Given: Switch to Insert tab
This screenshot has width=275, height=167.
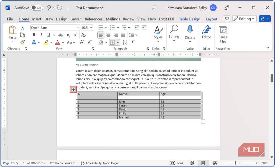Looking at the screenshot, I should [x=37, y=19].
